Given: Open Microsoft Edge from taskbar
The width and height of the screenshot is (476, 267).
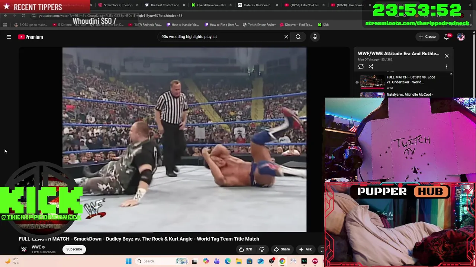Looking at the screenshot, I should tap(228, 261).
